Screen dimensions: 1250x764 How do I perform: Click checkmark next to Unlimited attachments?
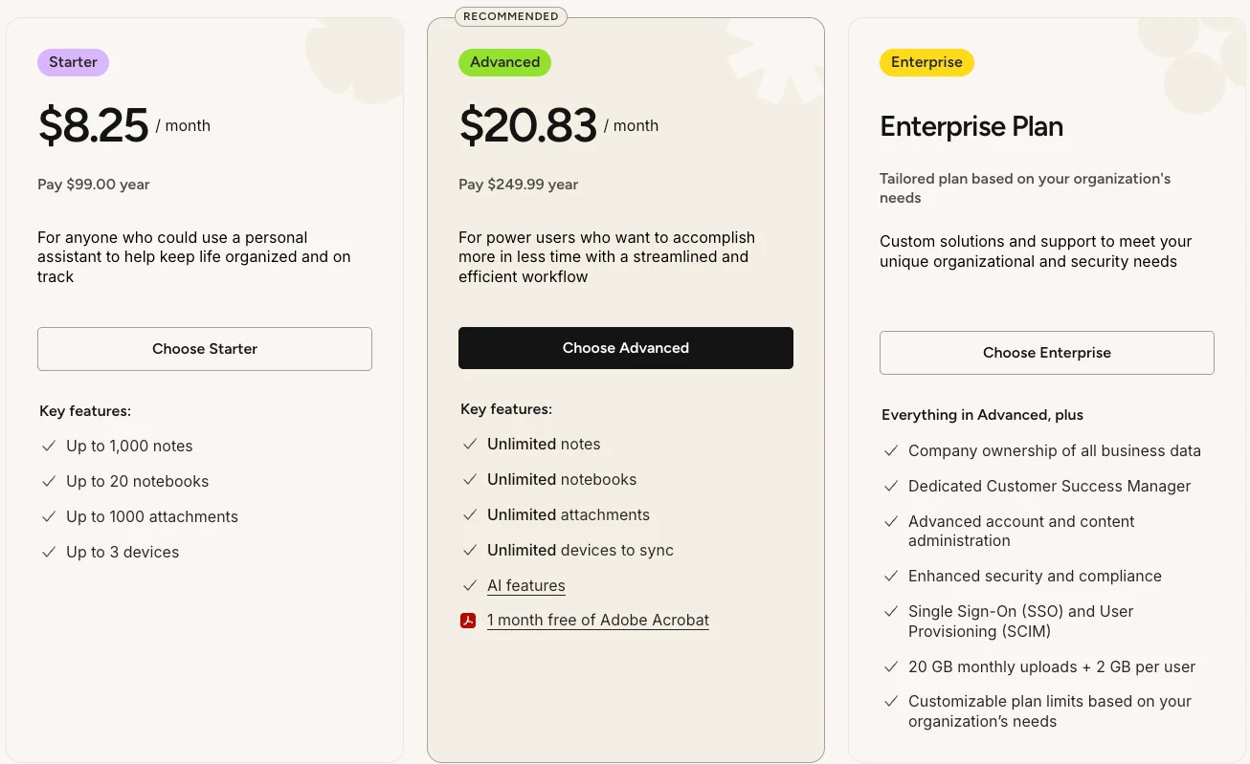tap(470, 514)
